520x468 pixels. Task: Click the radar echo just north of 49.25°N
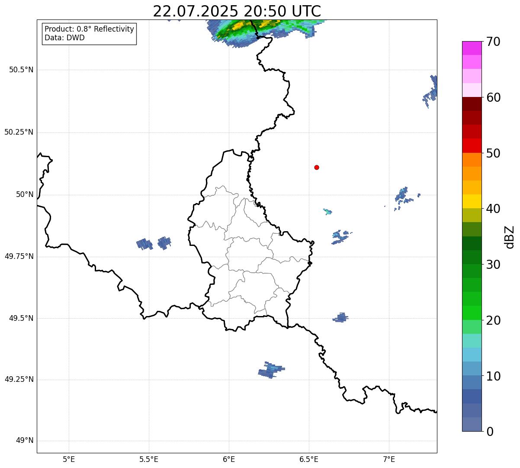pos(272,370)
